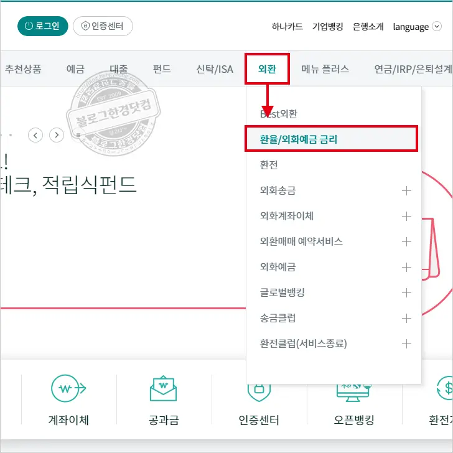Select the 예금 menu

click(75, 69)
